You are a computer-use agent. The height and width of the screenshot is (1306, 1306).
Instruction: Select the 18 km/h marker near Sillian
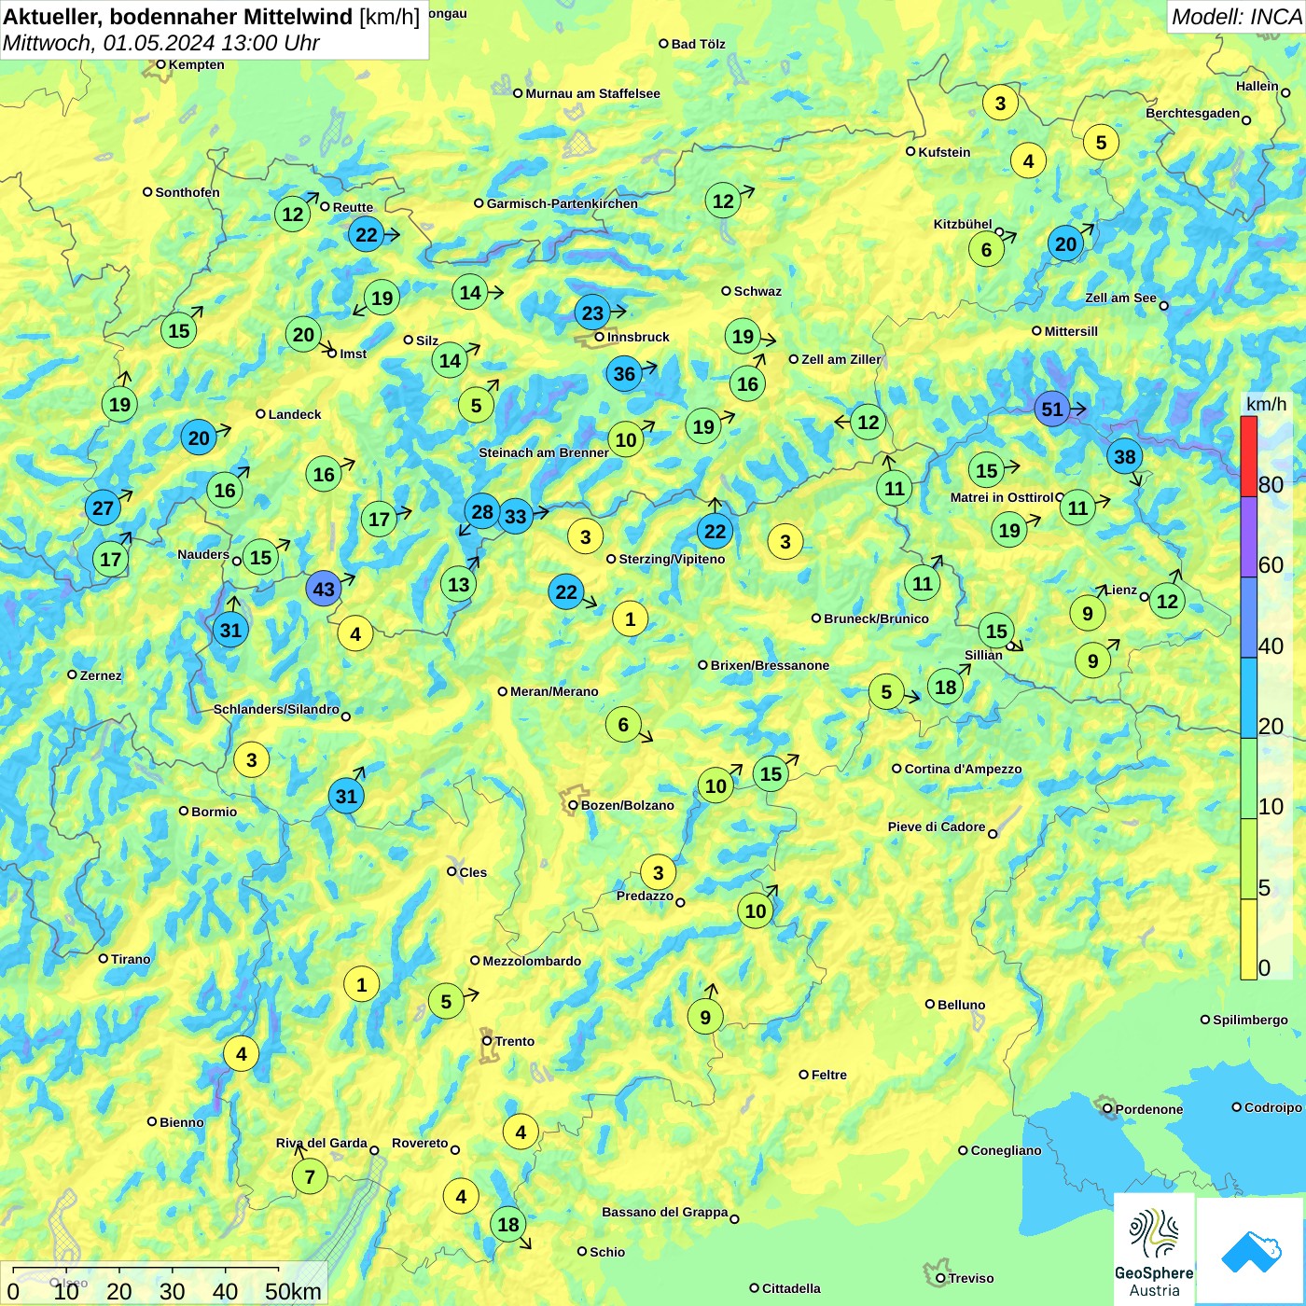tap(945, 688)
